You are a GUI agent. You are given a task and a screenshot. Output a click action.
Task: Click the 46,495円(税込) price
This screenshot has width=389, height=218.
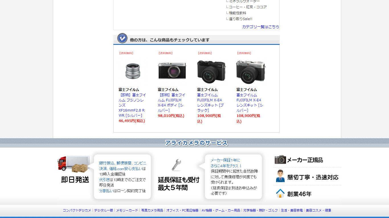coord(132,121)
